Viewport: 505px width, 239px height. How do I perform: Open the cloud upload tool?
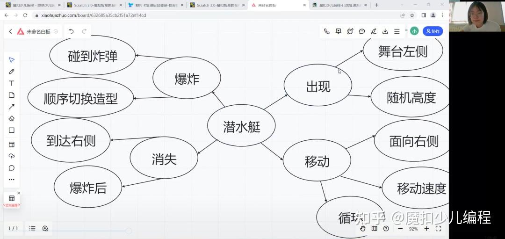pyautogui.click(x=12, y=156)
